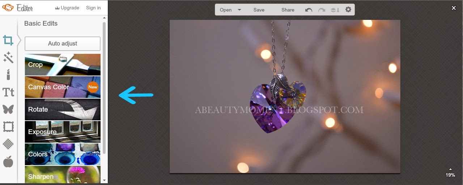Click the heart pendant photo on canvas
This screenshot has height=185, width=463.
click(285, 96)
